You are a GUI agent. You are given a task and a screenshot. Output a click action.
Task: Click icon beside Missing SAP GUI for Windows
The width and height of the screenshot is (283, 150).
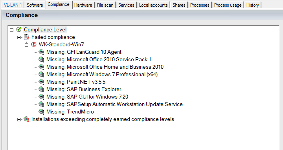(x=42, y=97)
